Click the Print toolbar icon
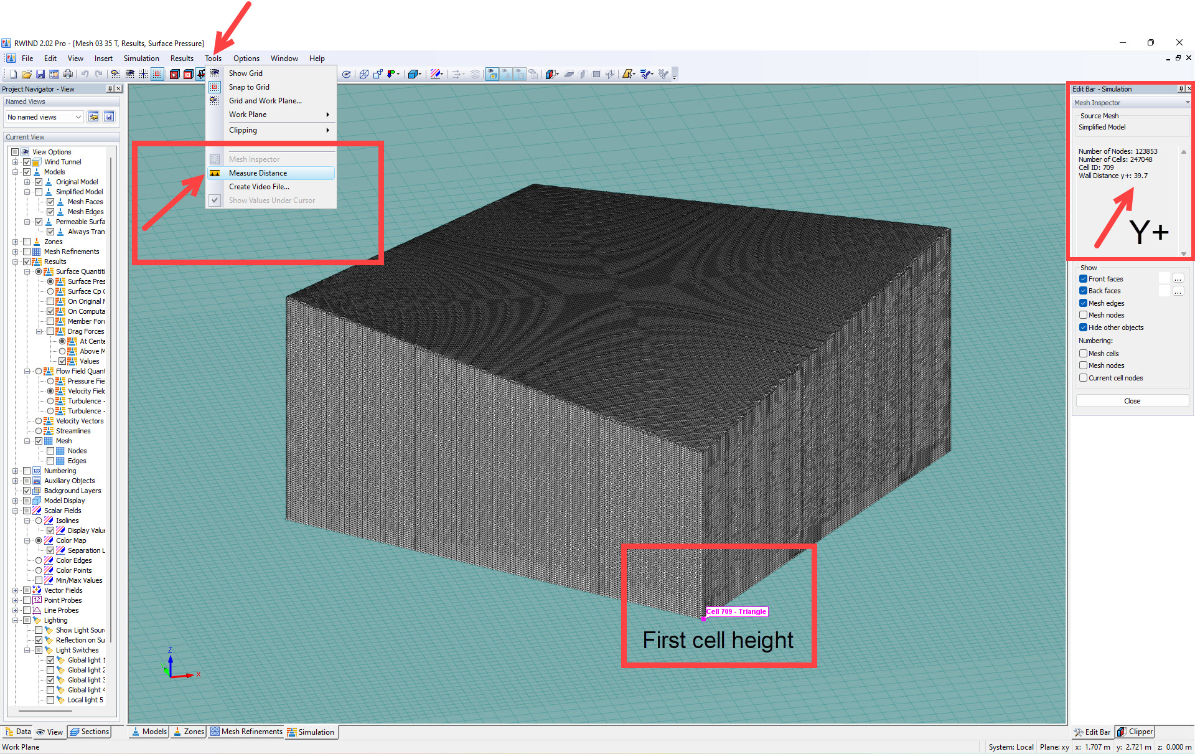The width and height of the screenshot is (1195, 754). tap(68, 74)
